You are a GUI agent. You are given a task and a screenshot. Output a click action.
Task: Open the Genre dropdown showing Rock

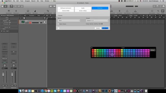coord(69,21)
